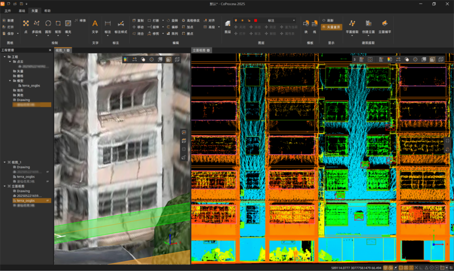
Task: Click the 高程修改 elevation edit button
Action: pyautogui.click(x=191, y=20)
